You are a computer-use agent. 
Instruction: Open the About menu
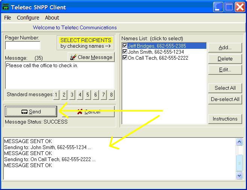(52, 18)
